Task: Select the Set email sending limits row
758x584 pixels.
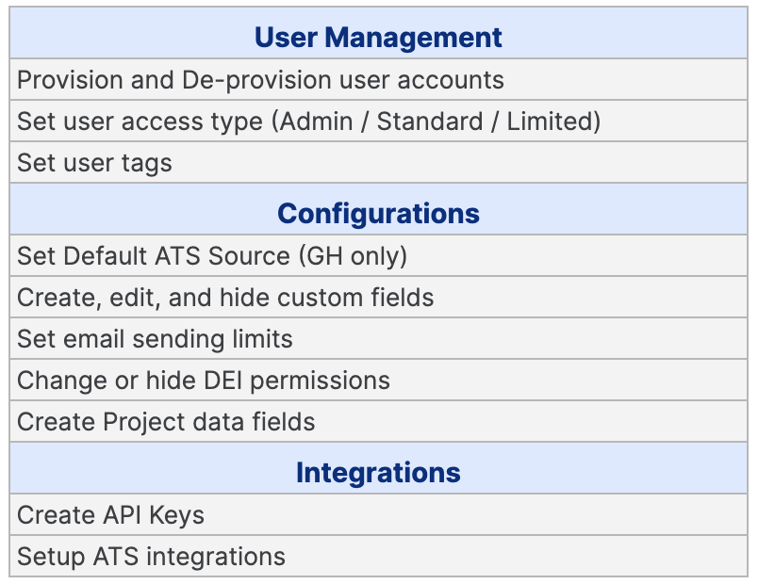Action: tap(378, 338)
